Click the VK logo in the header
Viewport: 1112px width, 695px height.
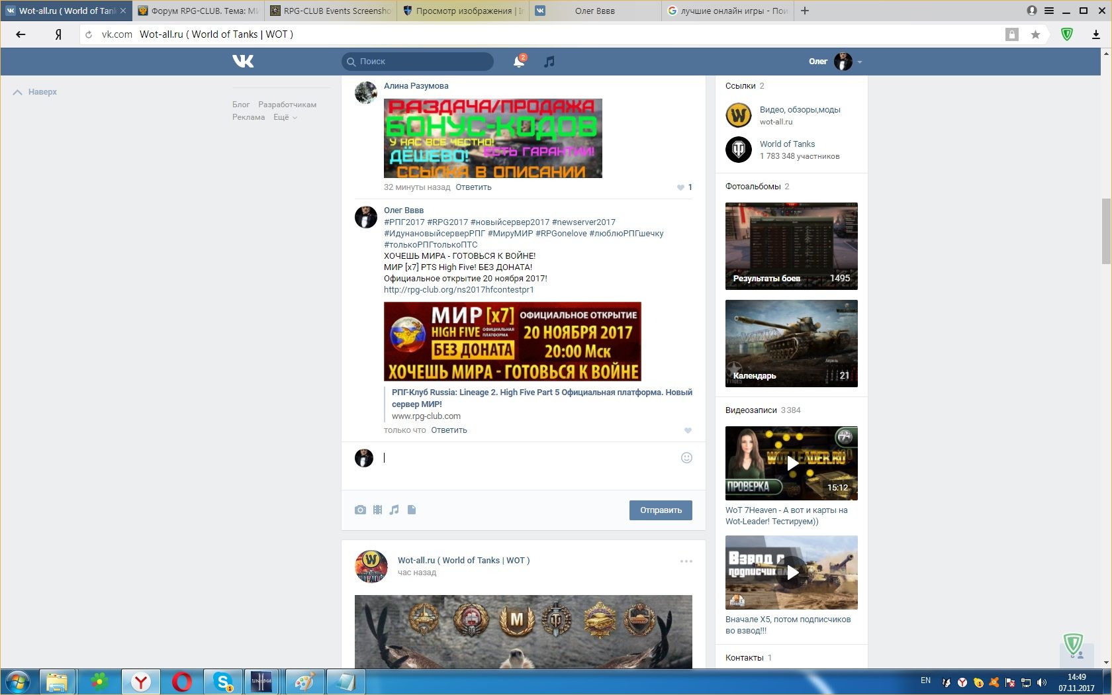pyautogui.click(x=243, y=61)
